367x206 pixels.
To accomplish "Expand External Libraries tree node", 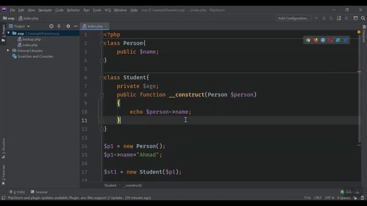I will coord(8,50).
